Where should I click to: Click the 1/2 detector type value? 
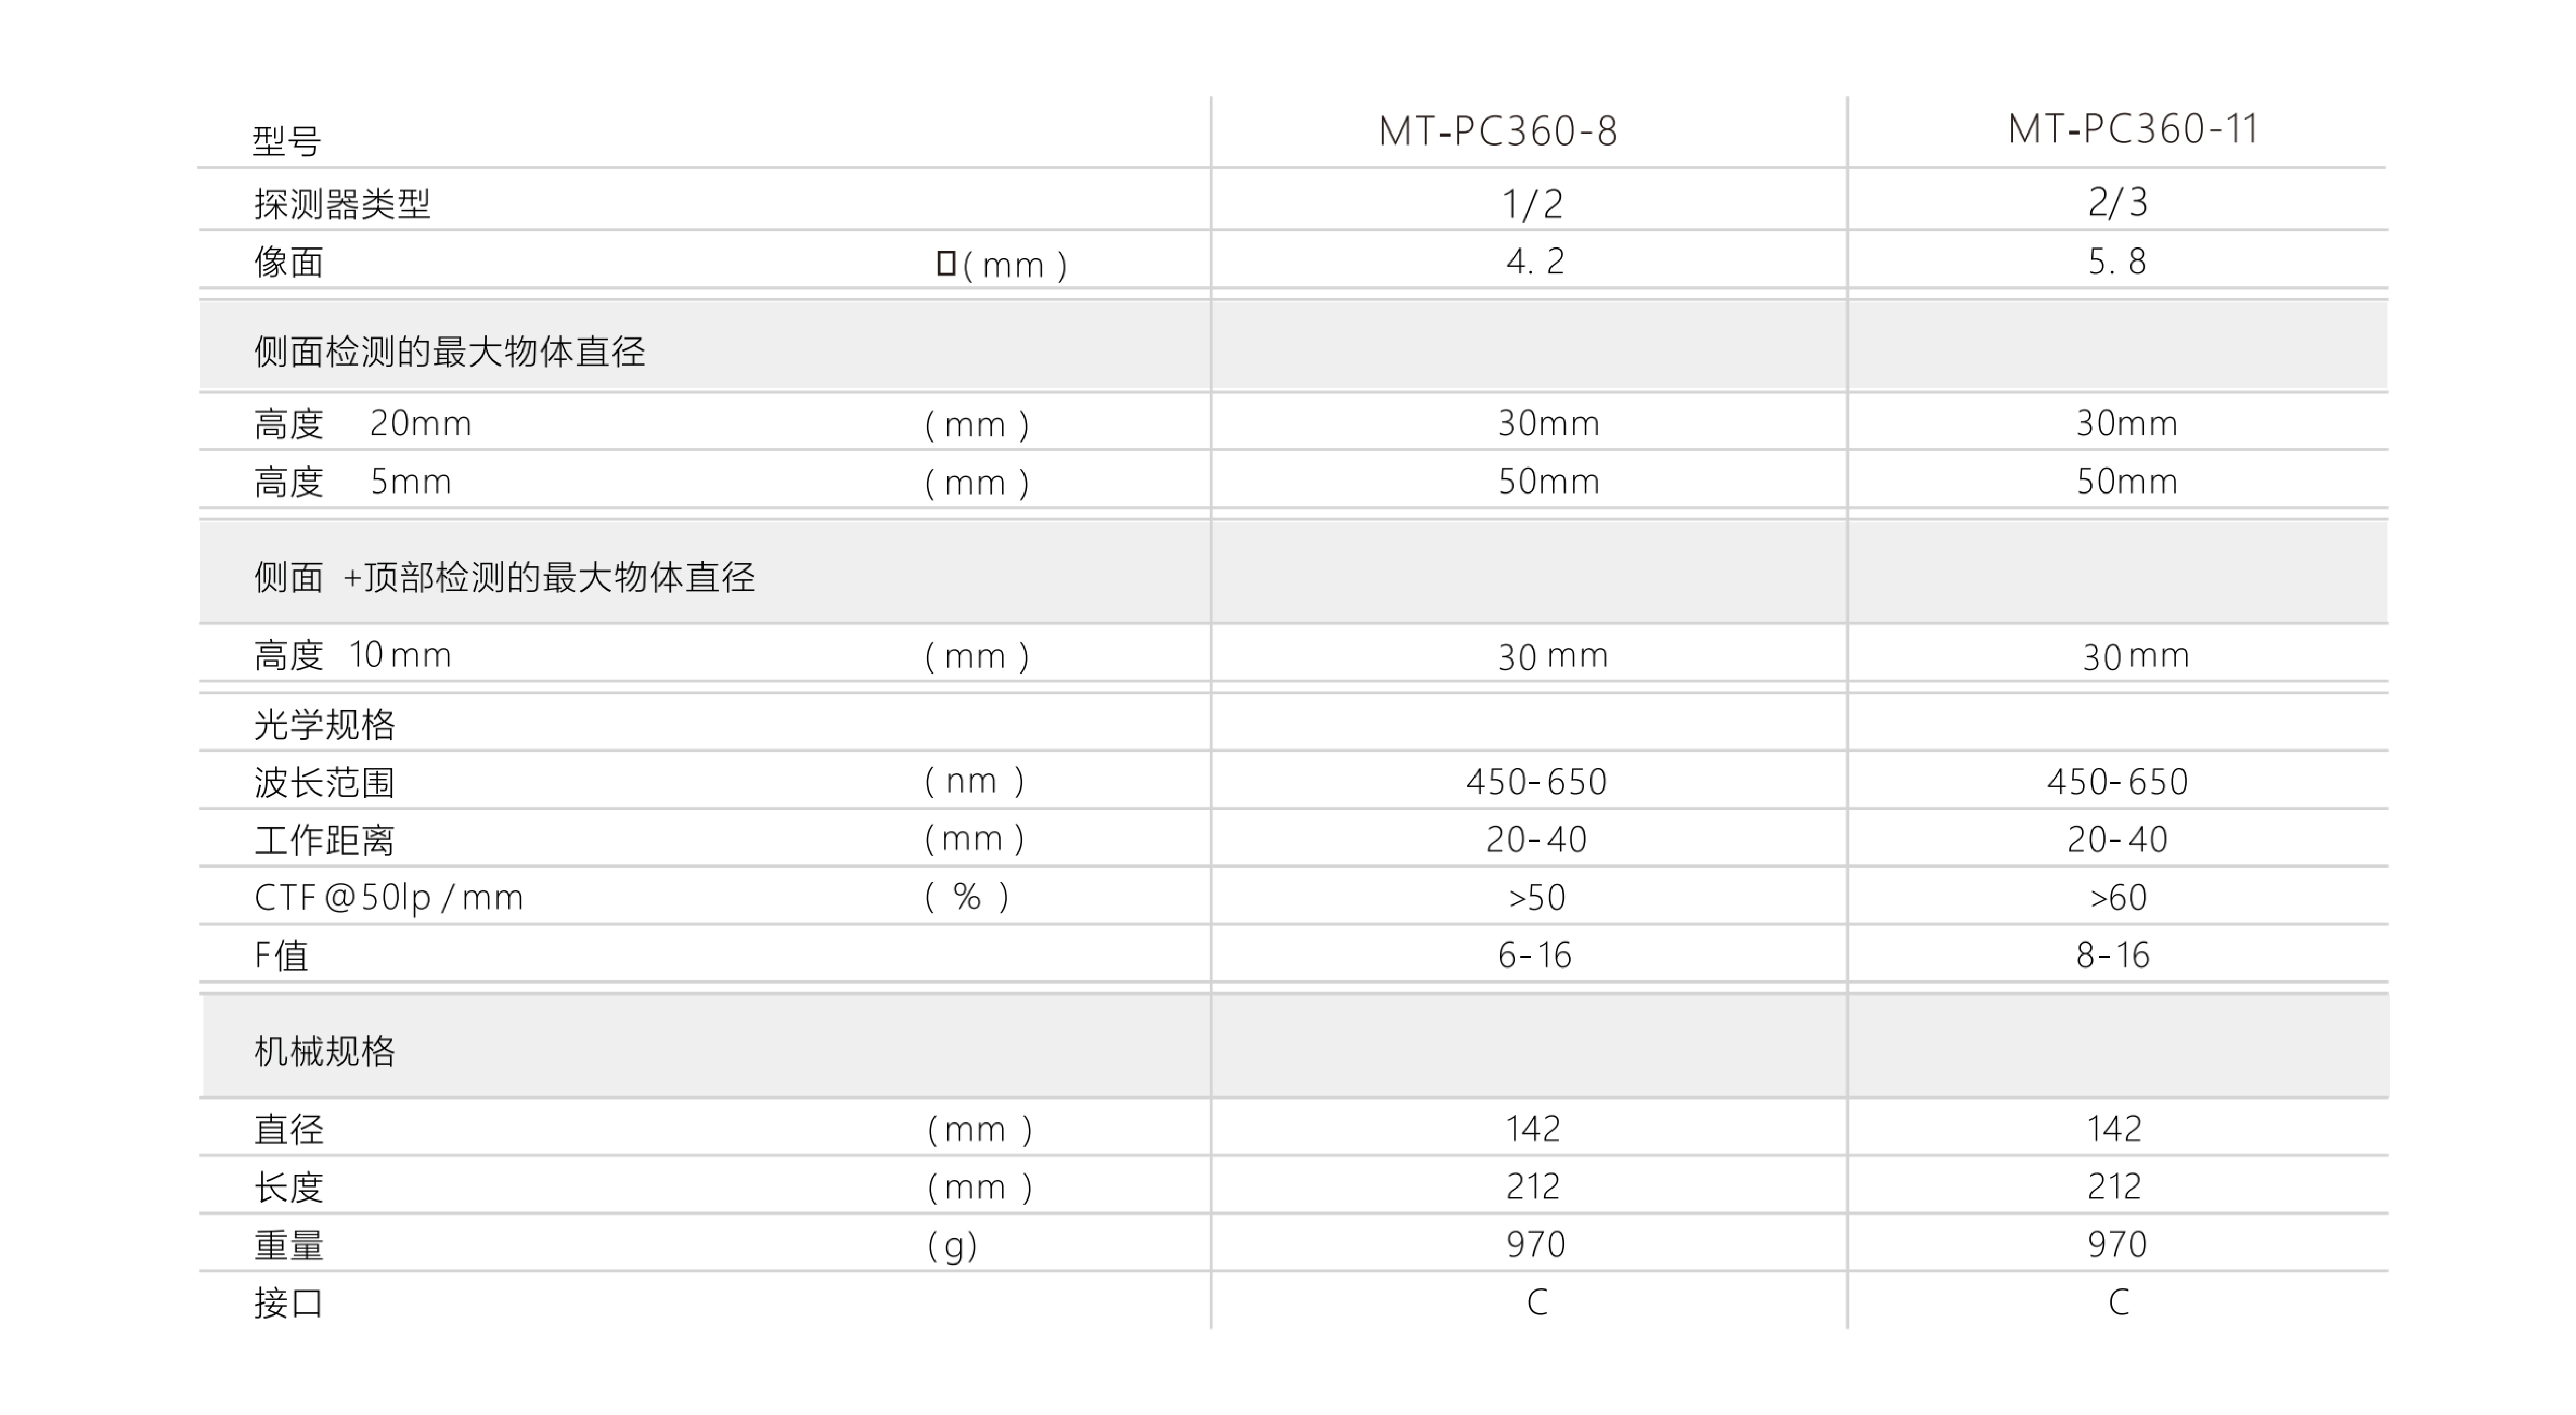coord(1532,204)
